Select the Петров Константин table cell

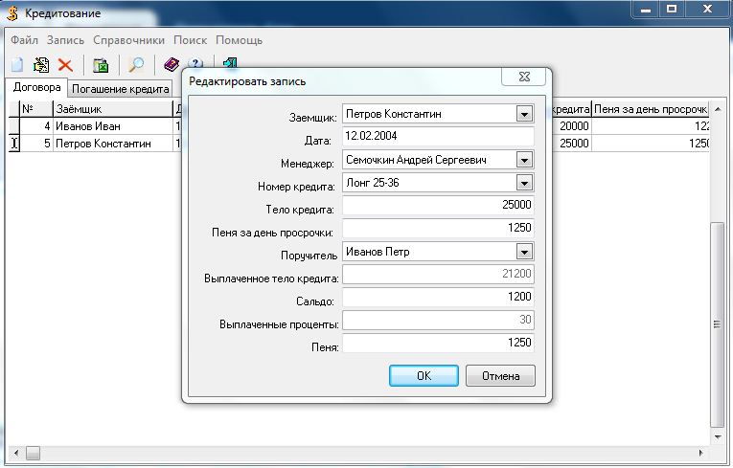tap(113, 144)
